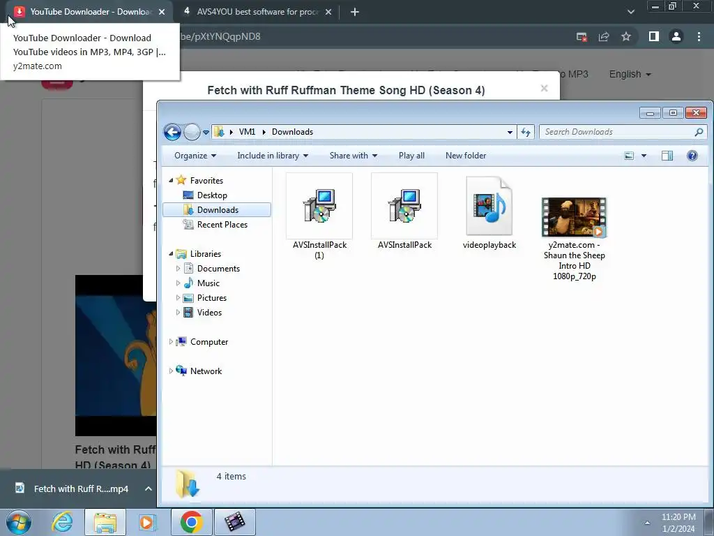The height and width of the screenshot is (536, 714).
Task: Click the share page icon in Chrome
Action: (x=604, y=37)
